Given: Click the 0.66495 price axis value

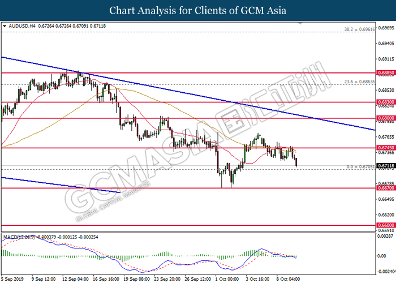Looking at the screenshot, I should tap(386, 199).
